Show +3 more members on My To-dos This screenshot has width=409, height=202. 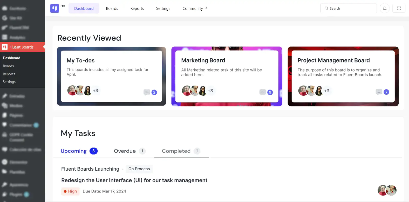(x=96, y=90)
